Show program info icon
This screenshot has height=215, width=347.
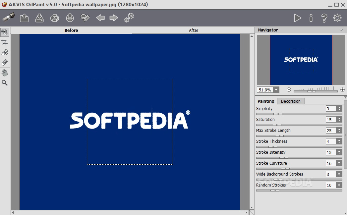pos(311,18)
